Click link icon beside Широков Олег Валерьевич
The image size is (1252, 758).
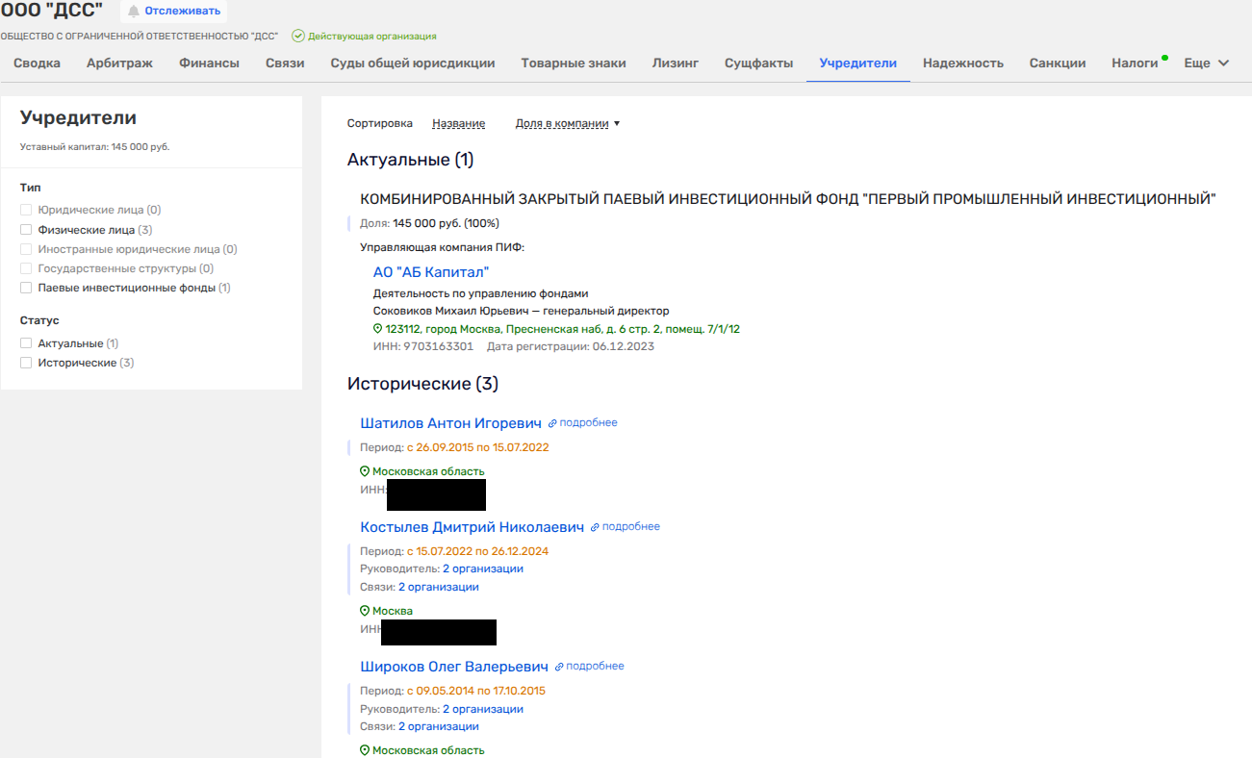(559, 667)
